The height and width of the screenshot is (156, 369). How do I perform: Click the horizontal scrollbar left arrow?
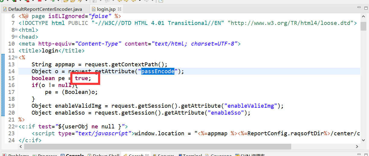[21, 147]
